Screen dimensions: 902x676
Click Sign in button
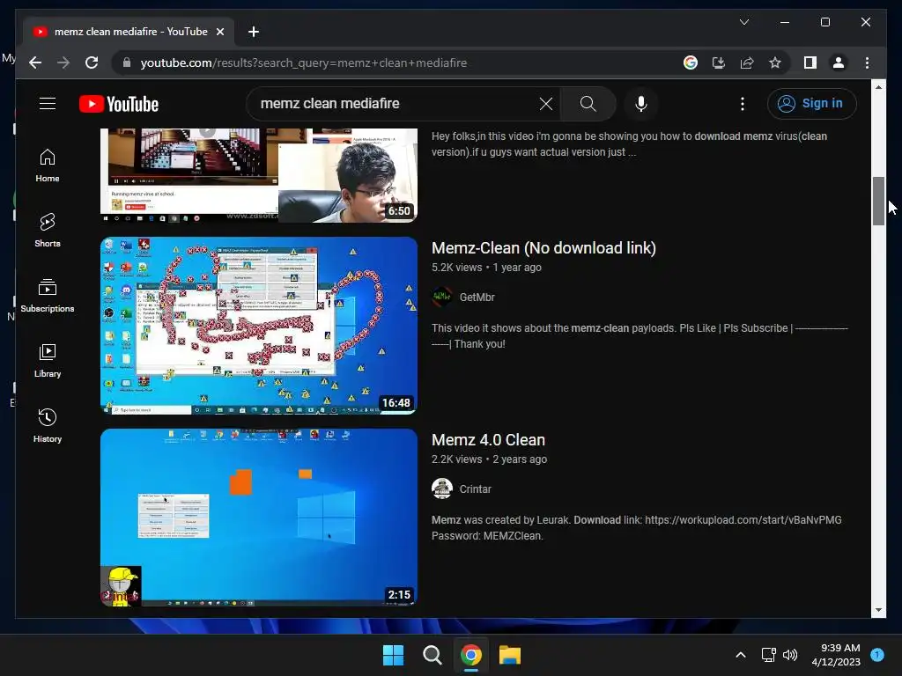pyautogui.click(x=811, y=104)
